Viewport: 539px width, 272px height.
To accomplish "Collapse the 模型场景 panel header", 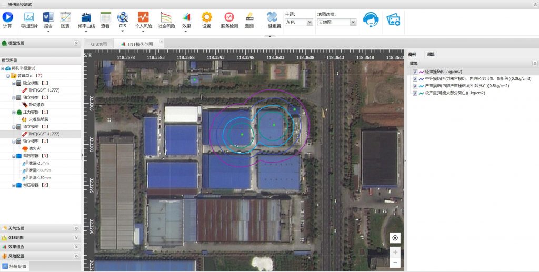I will [76, 43].
